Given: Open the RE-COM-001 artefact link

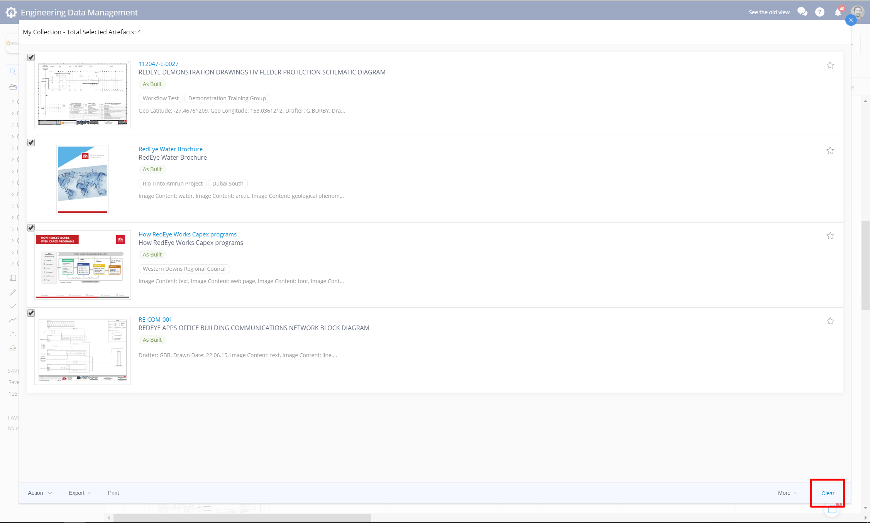Looking at the screenshot, I should (x=155, y=319).
